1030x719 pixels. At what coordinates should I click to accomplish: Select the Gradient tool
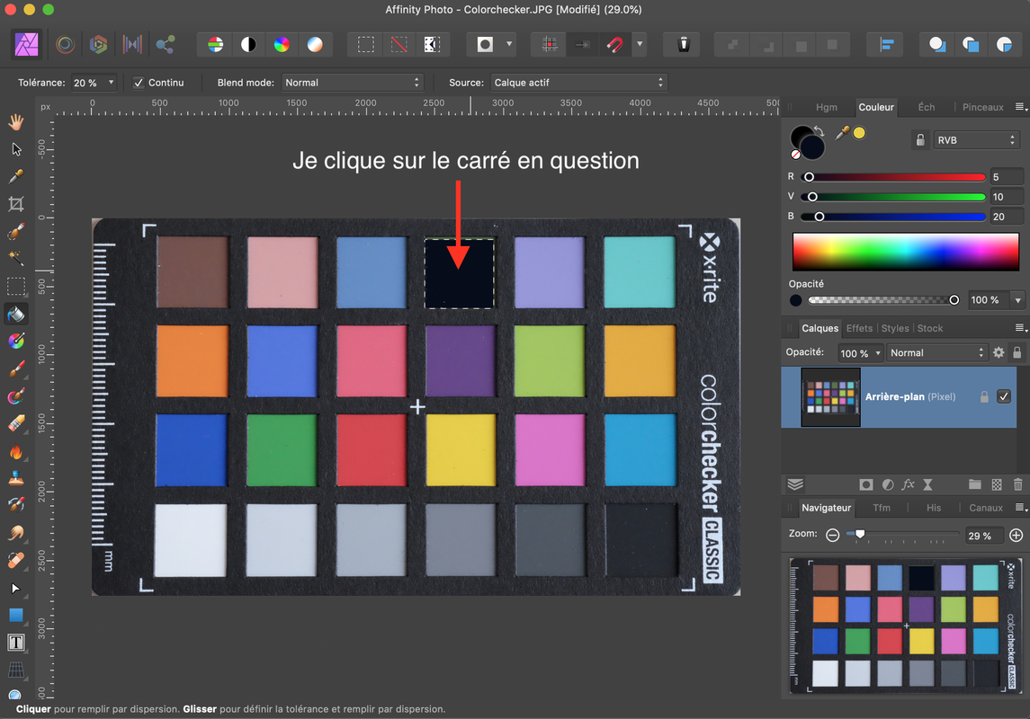[x=16, y=342]
